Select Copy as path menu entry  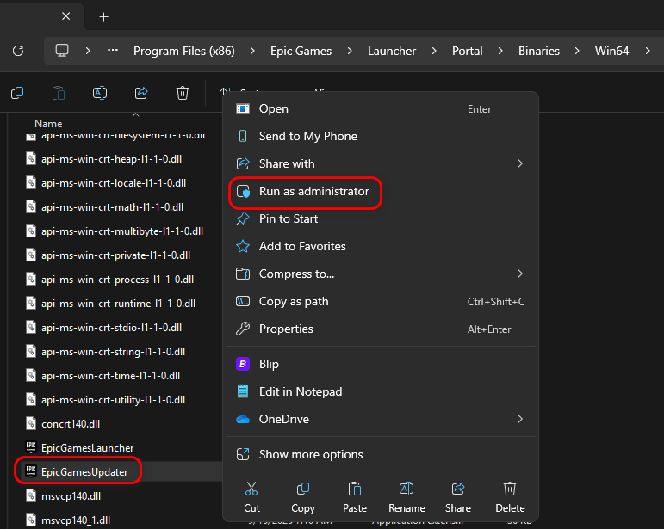point(294,301)
